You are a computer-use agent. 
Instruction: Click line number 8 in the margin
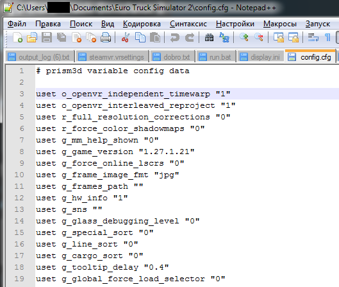22,152
